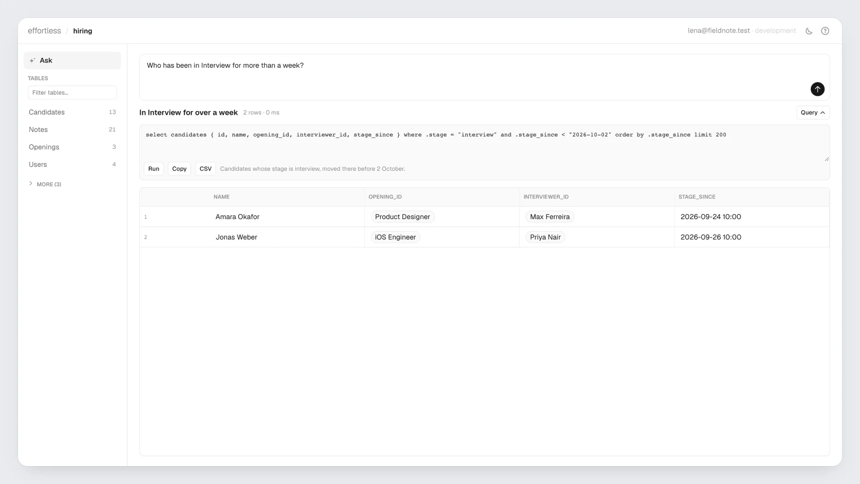Submit question with the arrow-up send button

[x=817, y=89]
